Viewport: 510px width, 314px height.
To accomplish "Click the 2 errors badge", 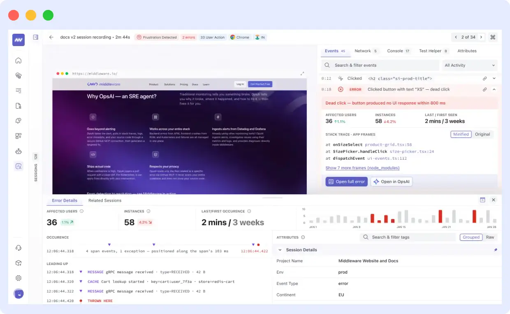I will (188, 37).
